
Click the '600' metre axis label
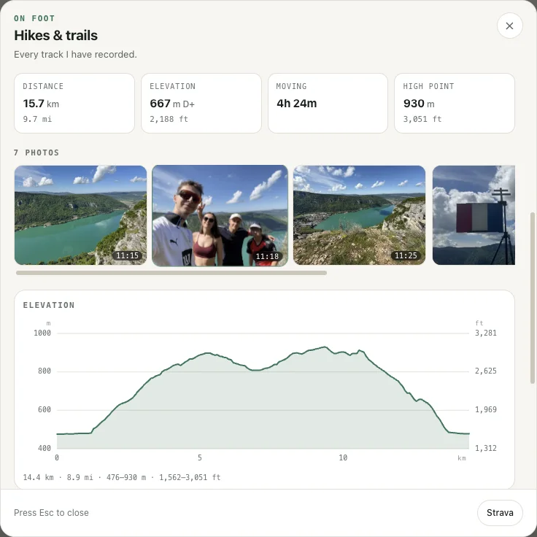(45, 409)
